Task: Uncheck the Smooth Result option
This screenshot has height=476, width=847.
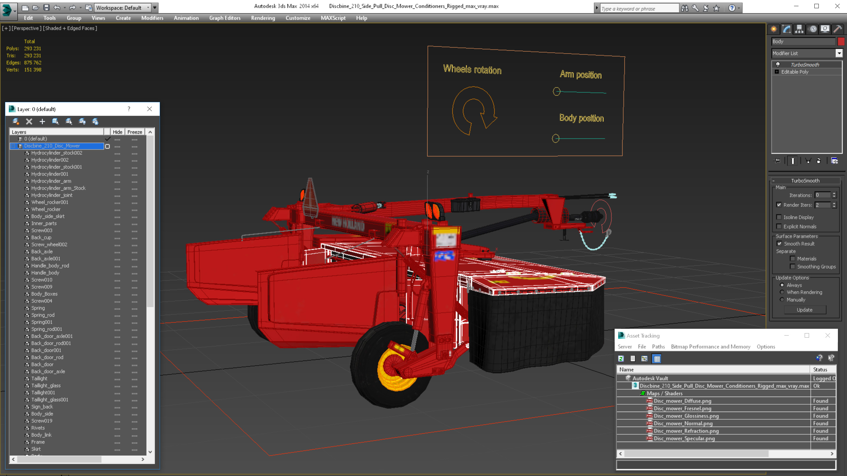Action: coord(779,244)
